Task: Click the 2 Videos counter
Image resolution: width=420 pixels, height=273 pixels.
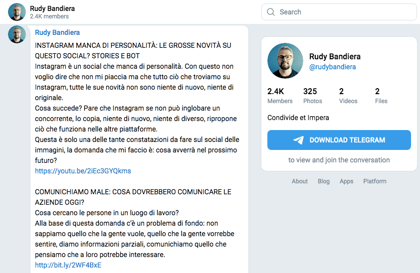Action: coord(348,96)
